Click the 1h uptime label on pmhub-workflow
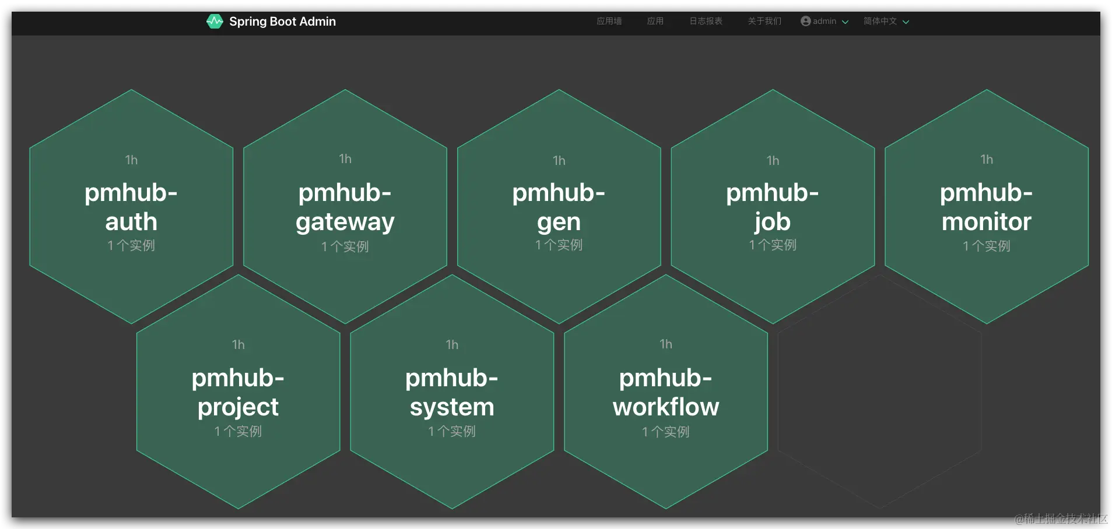The width and height of the screenshot is (1112, 529). coord(666,344)
